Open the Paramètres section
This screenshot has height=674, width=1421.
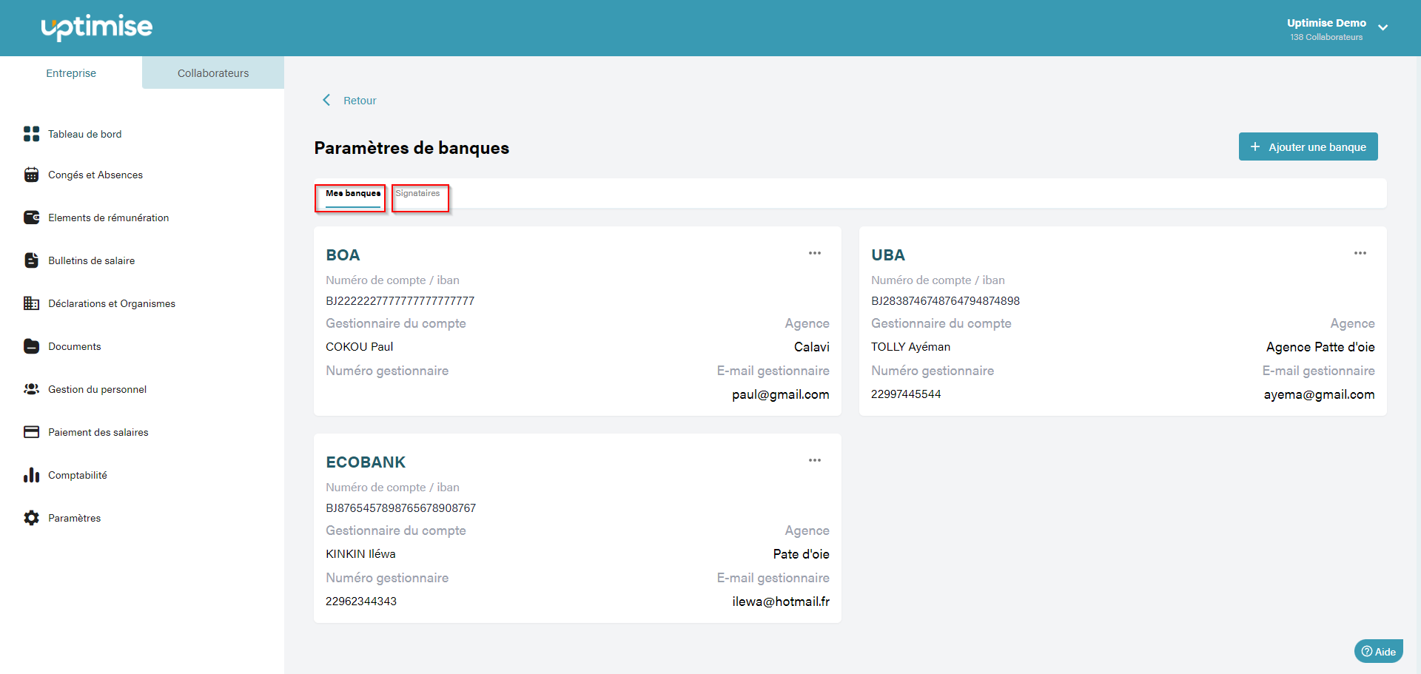point(75,518)
